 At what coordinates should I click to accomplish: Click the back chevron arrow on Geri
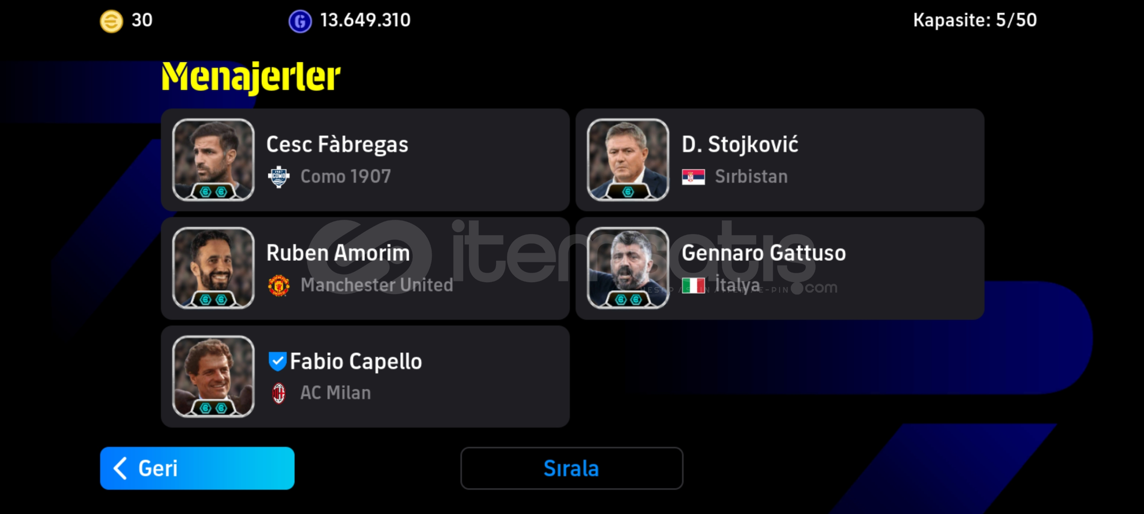pos(120,468)
